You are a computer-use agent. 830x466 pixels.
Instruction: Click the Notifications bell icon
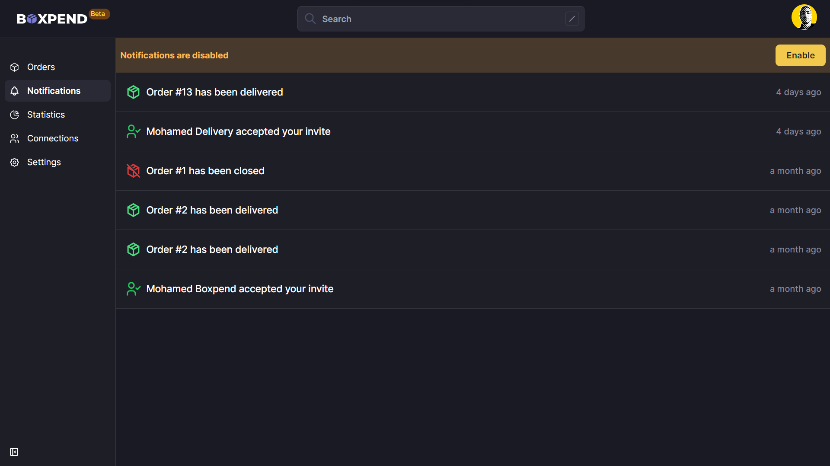coord(15,91)
